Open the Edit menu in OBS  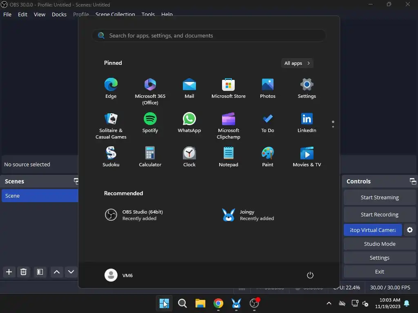[x=23, y=14]
